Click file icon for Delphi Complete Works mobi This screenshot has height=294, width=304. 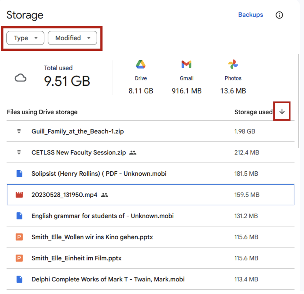point(19,279)
